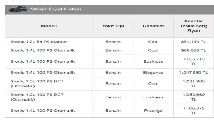
Task: Click the 854.190 TL price cell
Action: [x=193, y=42]
